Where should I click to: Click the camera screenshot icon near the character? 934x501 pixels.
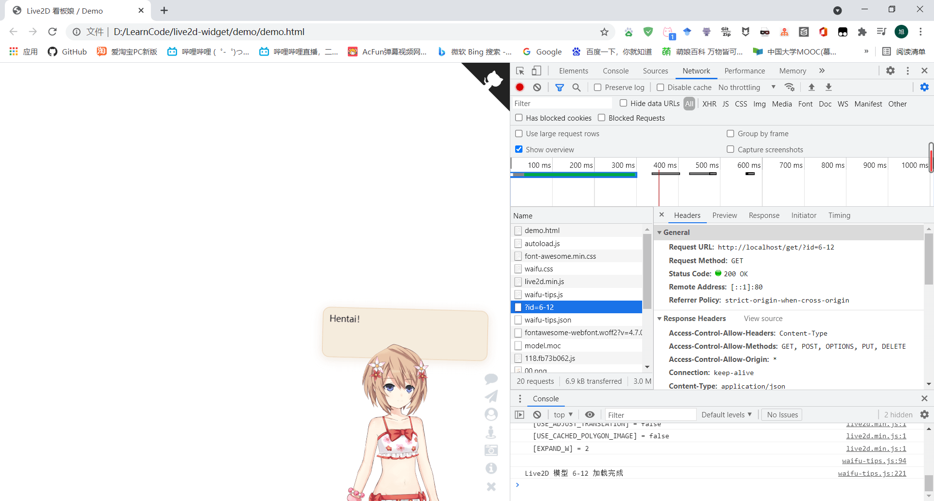[491, 450]
